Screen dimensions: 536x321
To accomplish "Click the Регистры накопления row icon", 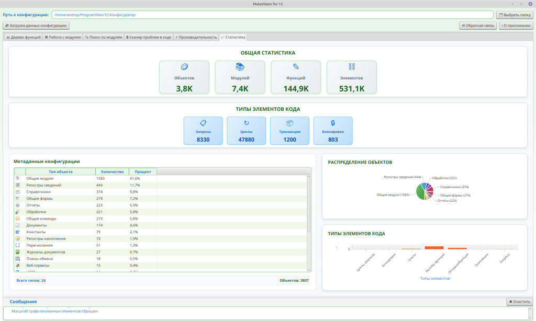I will pyautogui.click(x=17, y=239).
